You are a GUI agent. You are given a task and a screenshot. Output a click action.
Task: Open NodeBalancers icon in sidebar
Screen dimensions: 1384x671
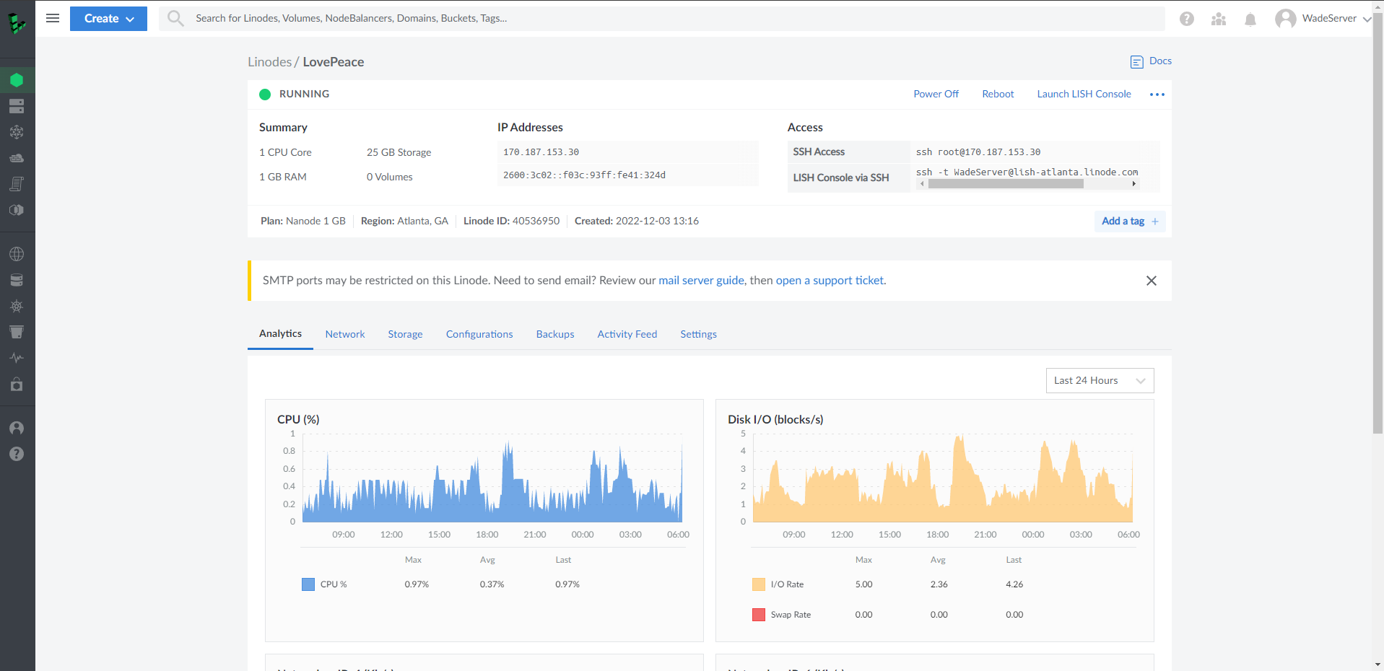pyautogui.click(x=17, y=132)
